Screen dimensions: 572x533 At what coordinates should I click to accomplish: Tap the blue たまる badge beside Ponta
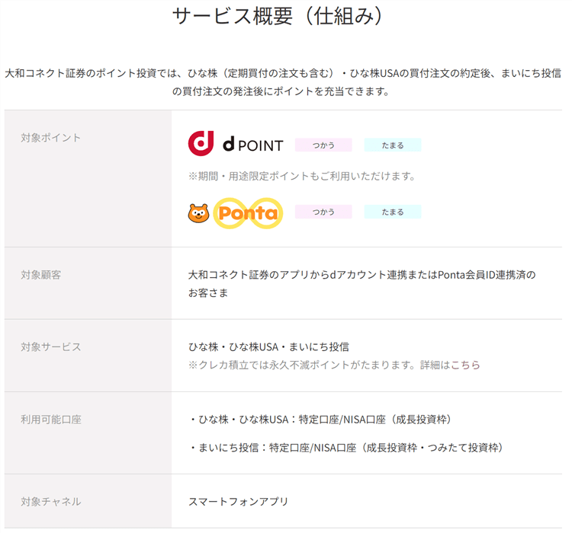pos(392,212)
